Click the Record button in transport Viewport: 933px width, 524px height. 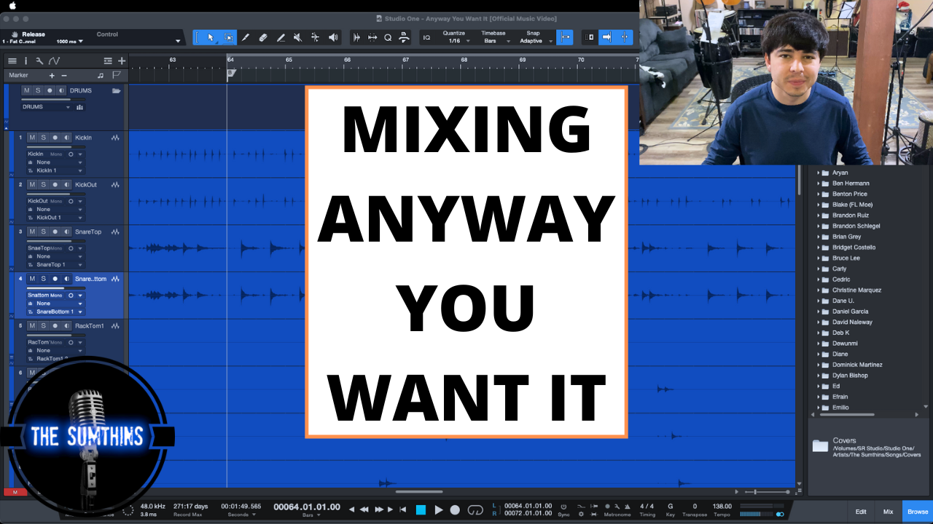pos(455,509)
